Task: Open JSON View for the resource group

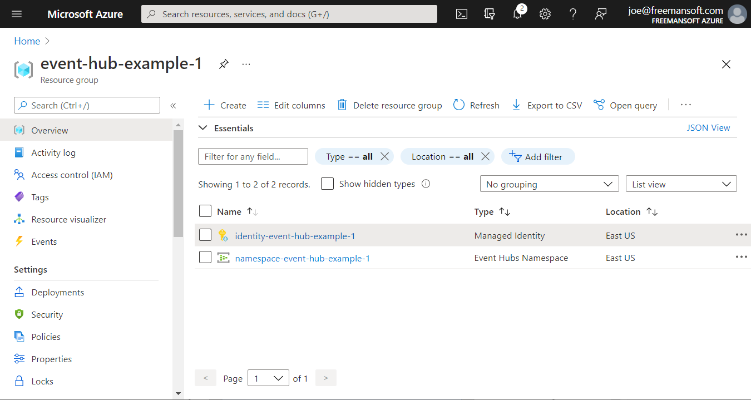Action: [x=708, y=127]
